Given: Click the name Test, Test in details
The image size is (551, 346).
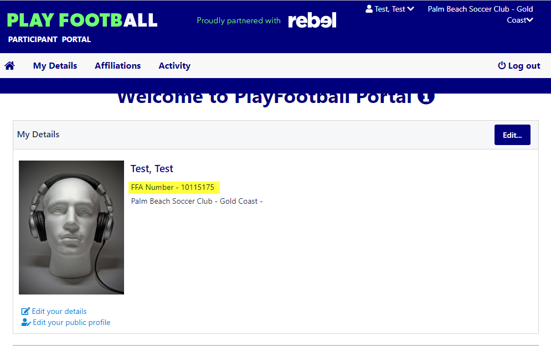Looking at the screenshot, I should click(x=152, y=169).
